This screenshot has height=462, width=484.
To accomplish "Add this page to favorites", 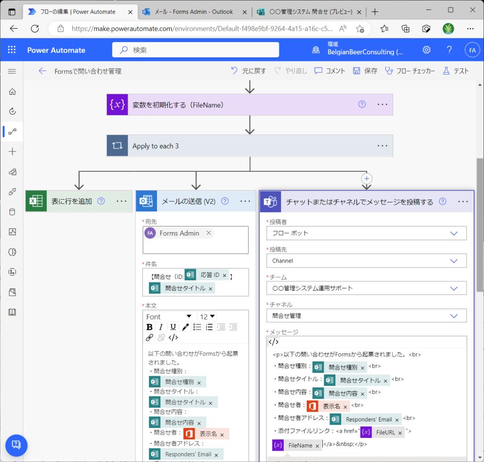I will [x=360, y=29].
